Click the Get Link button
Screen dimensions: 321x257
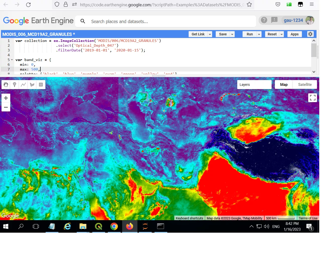[x=198, y=34]
